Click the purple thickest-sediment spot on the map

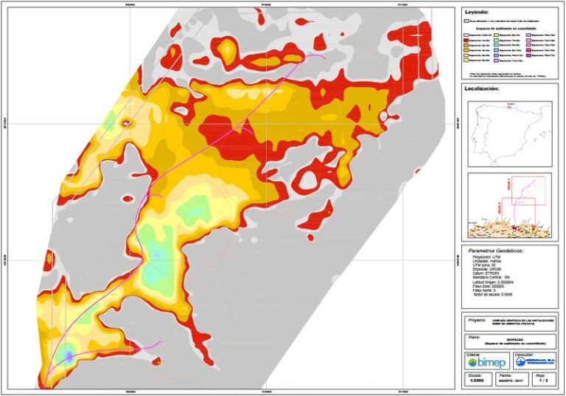pos(68,357)
